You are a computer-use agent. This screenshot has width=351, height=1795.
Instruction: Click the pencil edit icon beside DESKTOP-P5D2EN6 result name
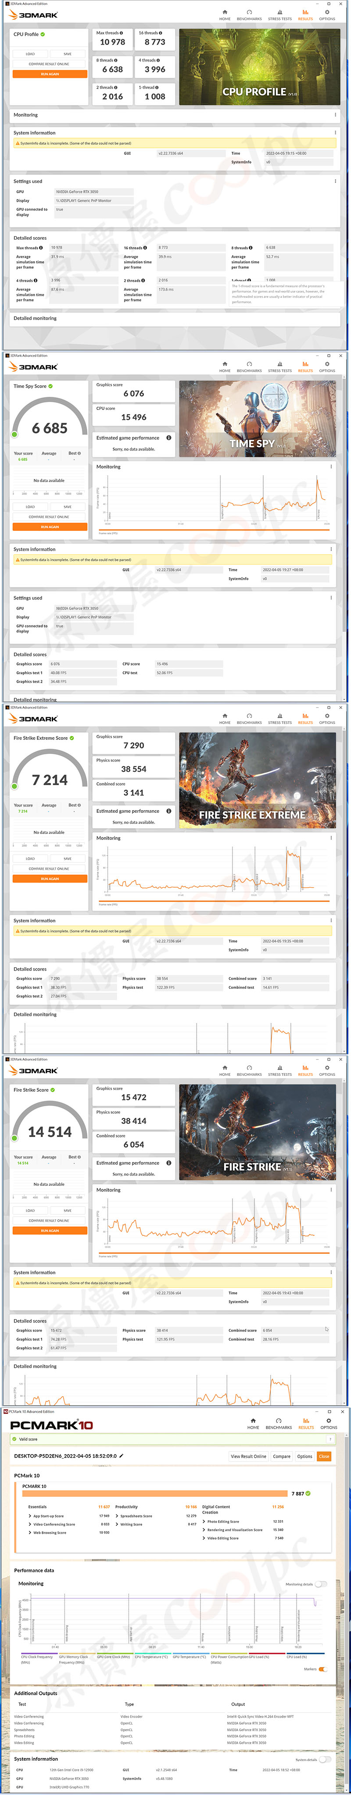point(122,1455)
